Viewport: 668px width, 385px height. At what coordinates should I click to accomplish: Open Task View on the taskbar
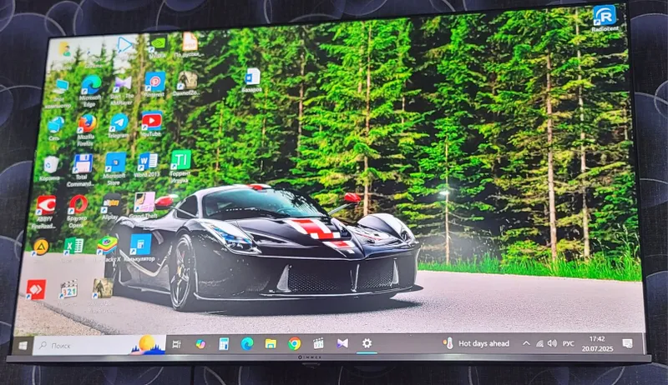pos(176,344)
